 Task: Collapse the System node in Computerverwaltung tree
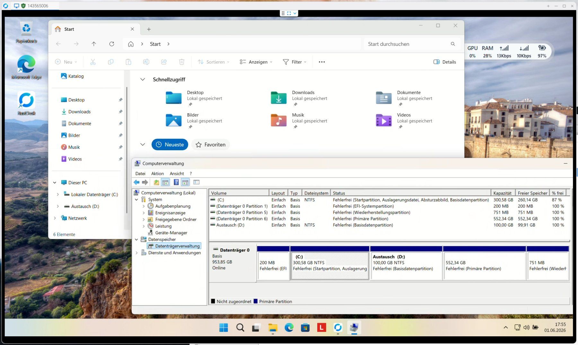(136, 200)
